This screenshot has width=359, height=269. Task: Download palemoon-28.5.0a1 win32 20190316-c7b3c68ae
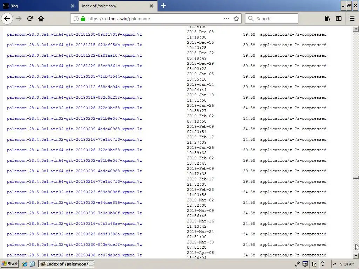tap(74, 224)
